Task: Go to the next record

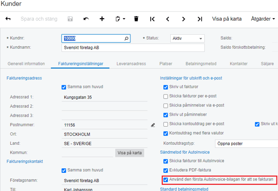Action: tap(183, 19)
